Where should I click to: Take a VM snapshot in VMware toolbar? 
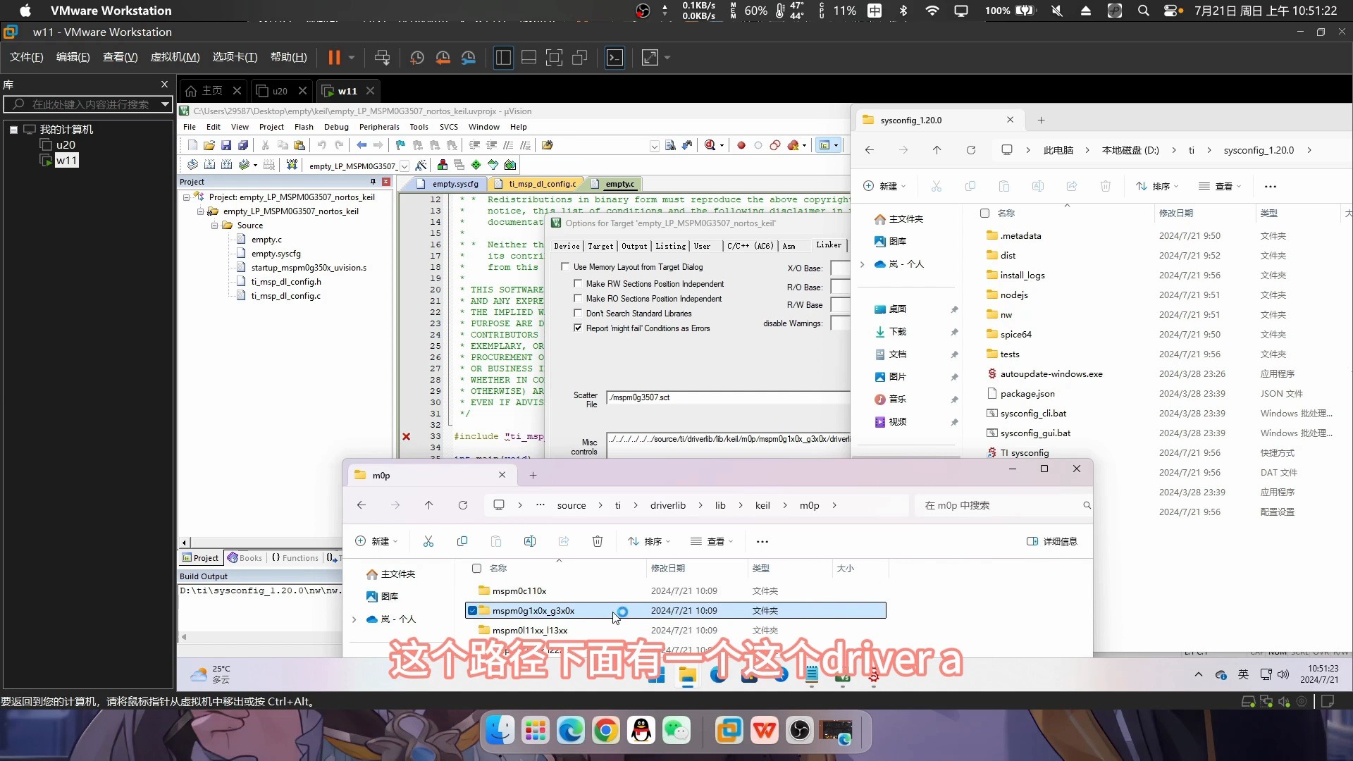coord(417,58)
